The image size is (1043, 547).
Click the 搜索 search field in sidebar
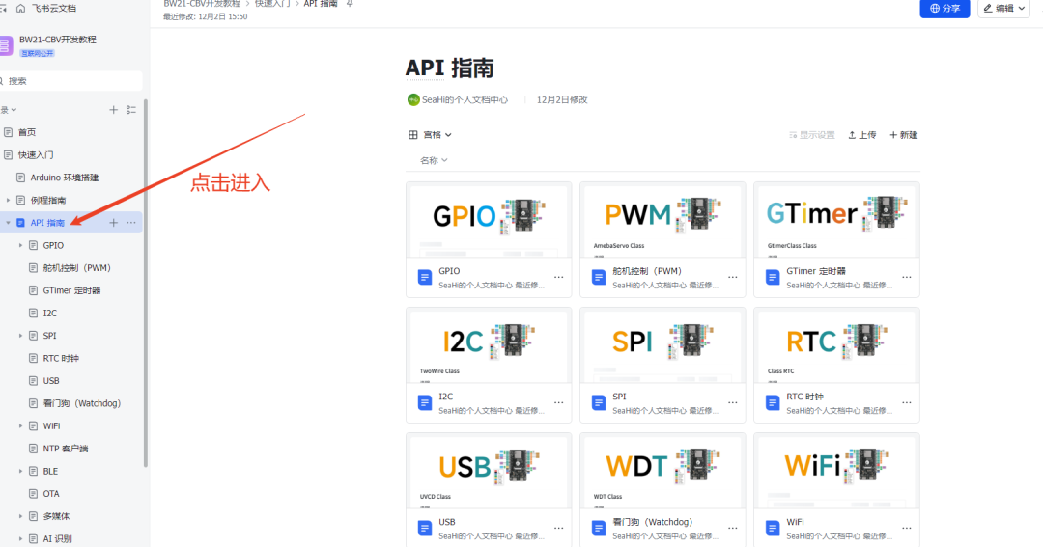[x=70, y=81]
